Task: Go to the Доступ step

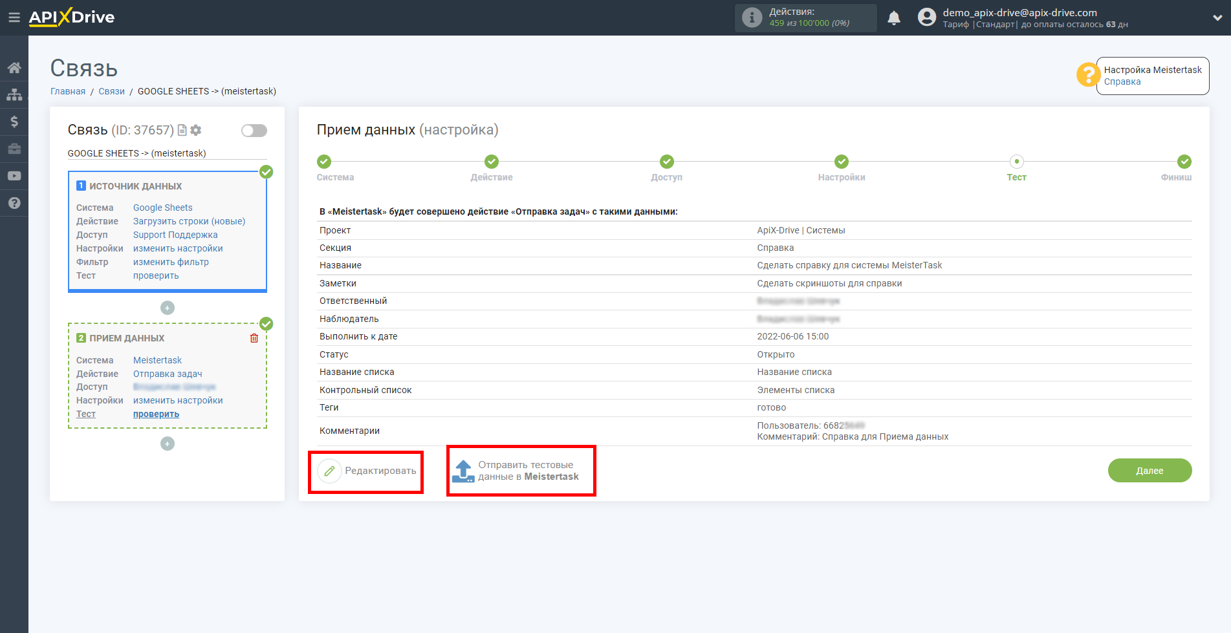Action: (667, 162)
